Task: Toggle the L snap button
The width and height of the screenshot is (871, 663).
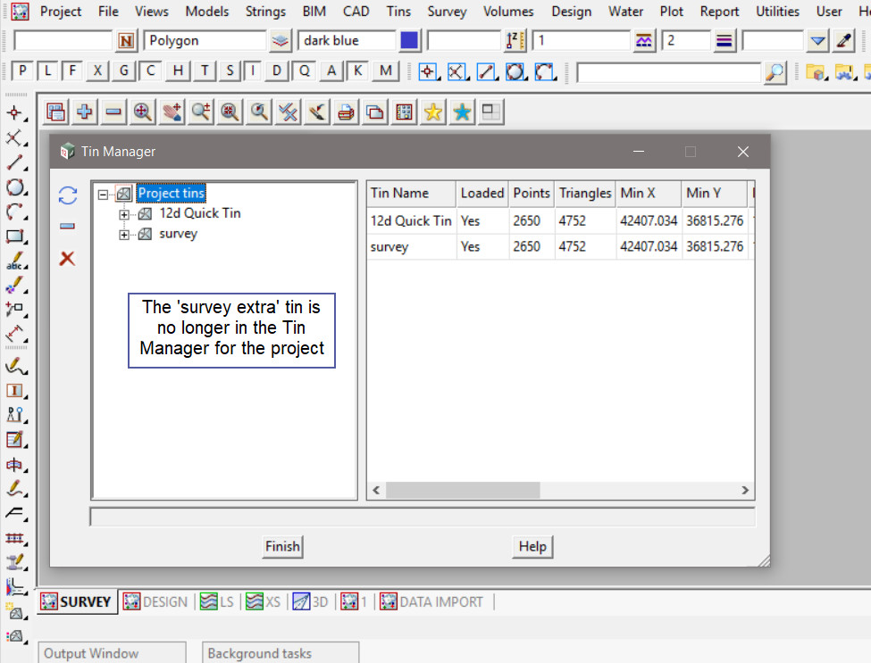Action: 47,71
